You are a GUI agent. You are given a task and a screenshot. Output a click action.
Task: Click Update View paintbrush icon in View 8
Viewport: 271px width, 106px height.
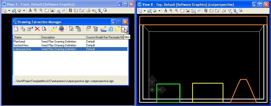[x=165, y=11]
